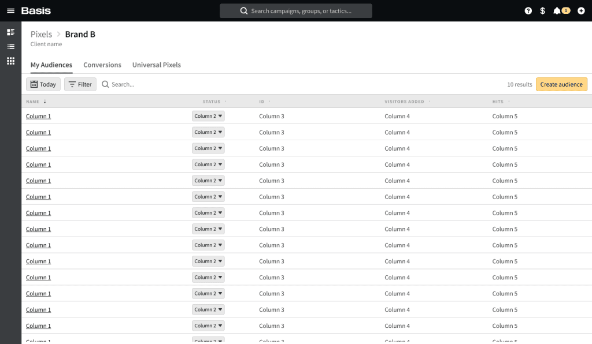The width and height of the screenshot is (592, 344).
Task: Switch to the Universal Pixels tab
Action: 156,65
